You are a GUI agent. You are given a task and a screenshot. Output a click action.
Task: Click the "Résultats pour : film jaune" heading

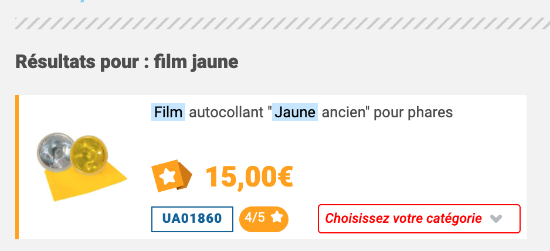(x=127, y=62)
